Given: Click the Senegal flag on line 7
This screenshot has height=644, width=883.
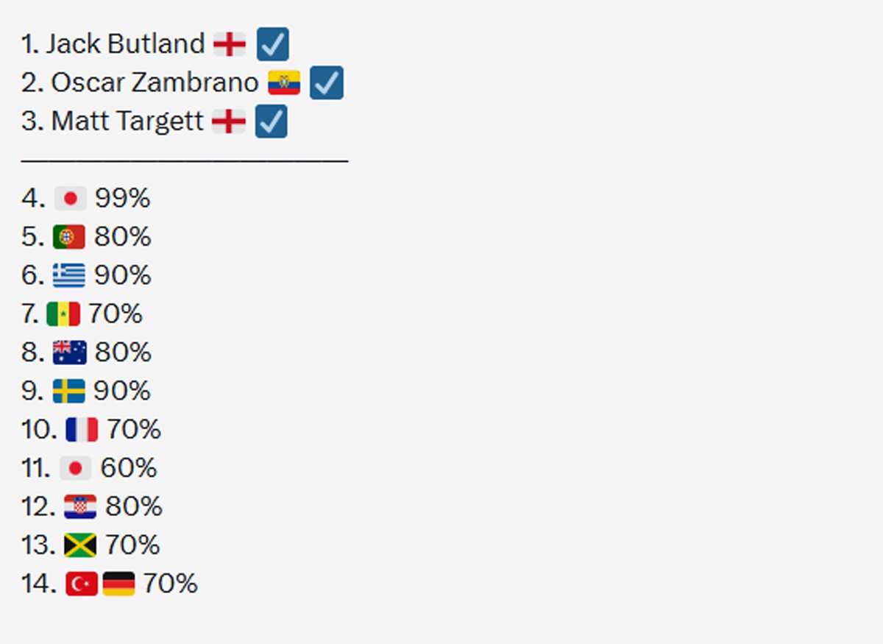Looking at the screenshot, I should (x=63, y=314).
